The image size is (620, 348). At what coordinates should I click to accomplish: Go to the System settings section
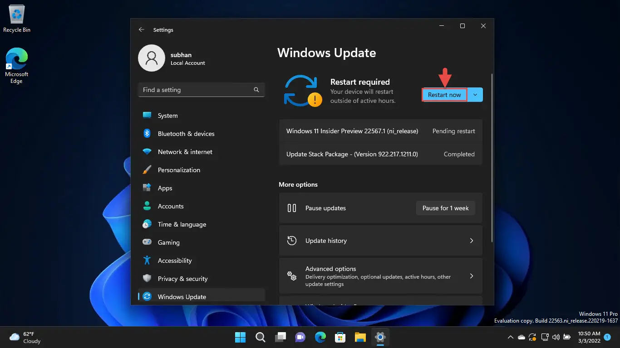click(x=167, y=116)
